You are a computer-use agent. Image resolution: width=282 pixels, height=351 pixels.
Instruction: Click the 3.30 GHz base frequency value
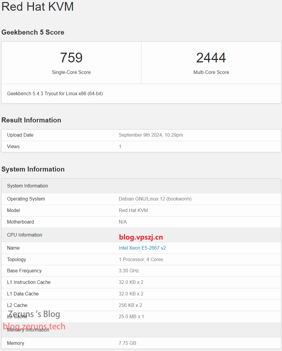(x=129, y=271)
